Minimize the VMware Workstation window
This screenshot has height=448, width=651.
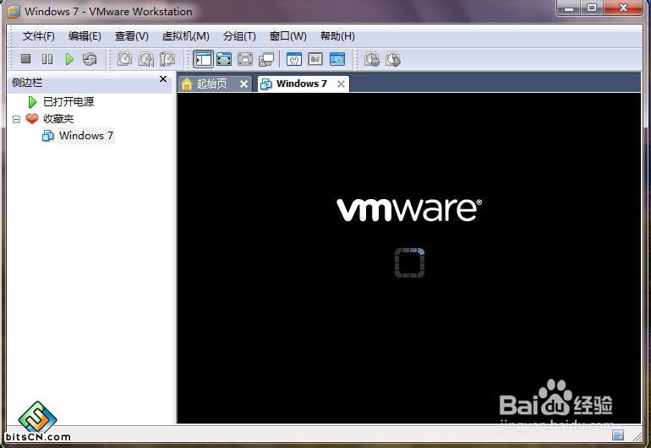[x=569, y=8]
